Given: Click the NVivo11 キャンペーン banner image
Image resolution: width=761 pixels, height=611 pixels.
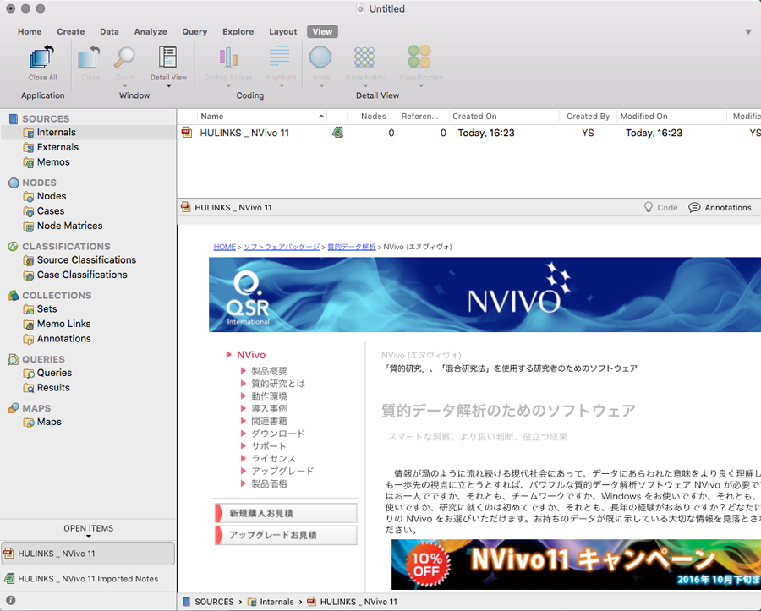Looking at the screenshot, I should point(576,565).
